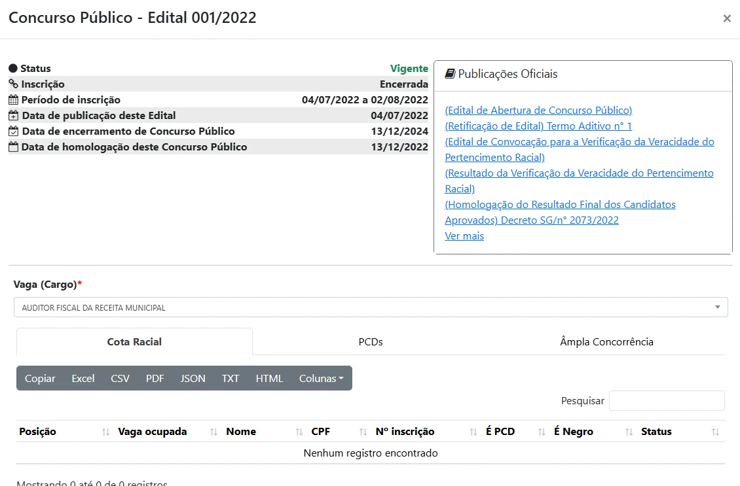Click calendar icon next to Período de inscrição
740x486 pixels.
pyautogui.click(x=13, y=99)
